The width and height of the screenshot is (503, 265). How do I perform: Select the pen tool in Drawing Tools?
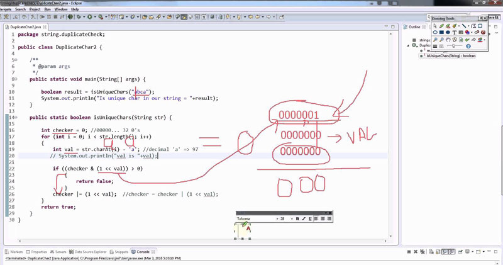click(443, 26)
